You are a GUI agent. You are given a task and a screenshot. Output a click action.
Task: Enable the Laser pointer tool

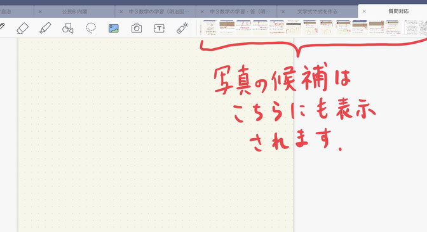pyautogui.click(x=182, y=29)
